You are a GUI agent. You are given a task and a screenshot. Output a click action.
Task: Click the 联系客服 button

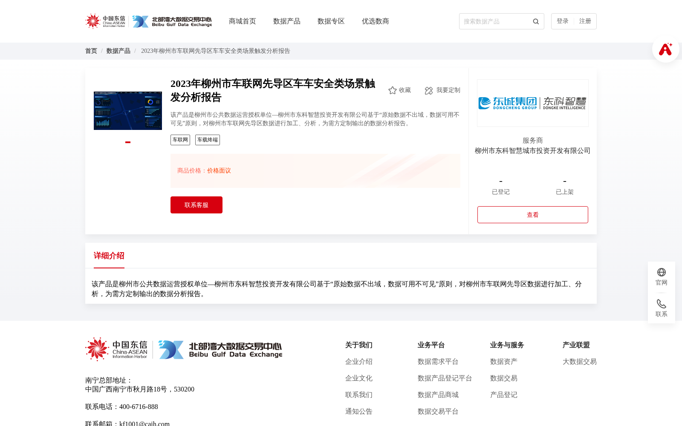197,205
